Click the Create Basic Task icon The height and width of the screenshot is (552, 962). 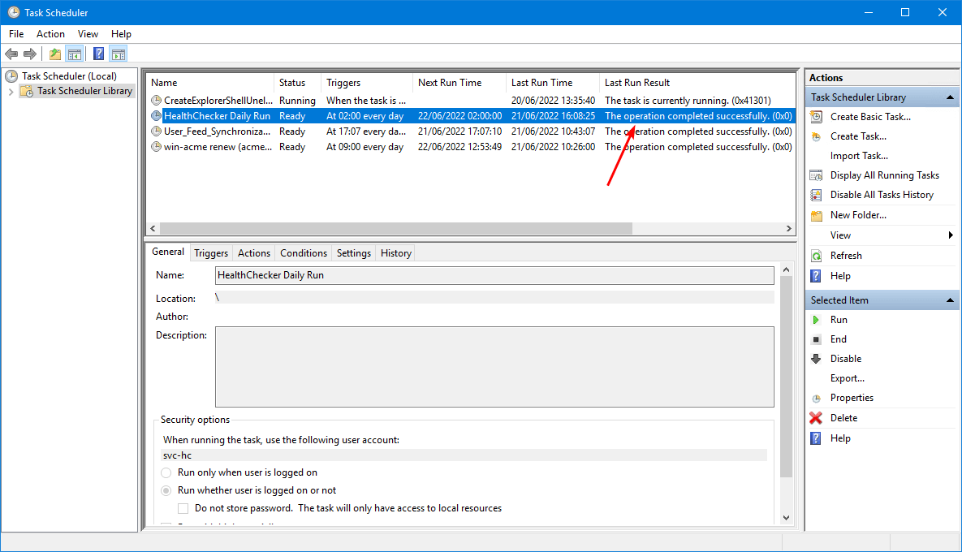816,117
